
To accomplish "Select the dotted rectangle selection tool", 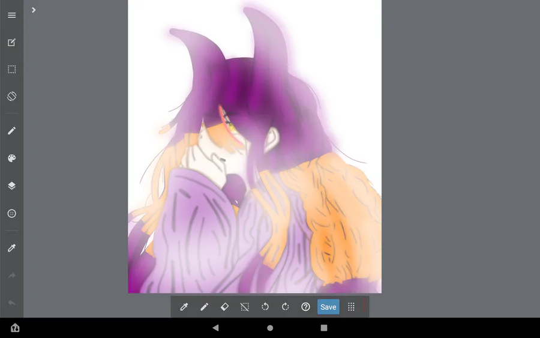I will pyautogui.click(x=12, y=69).
